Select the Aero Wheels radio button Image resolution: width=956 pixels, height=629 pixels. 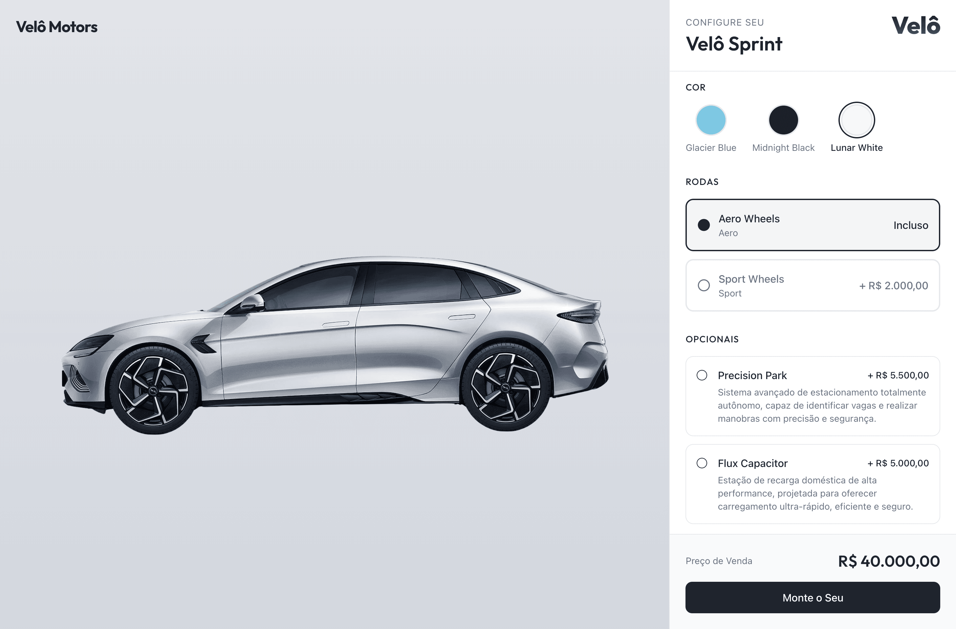point(704,225)
